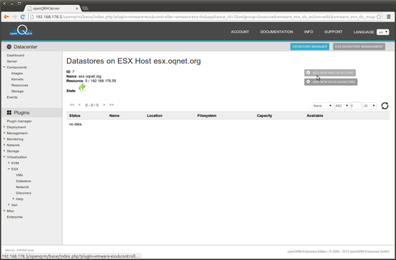Image resolution: width=396 pixels, height=260 pixels.
Task: Click the offset input field
Action: point(356,106)
